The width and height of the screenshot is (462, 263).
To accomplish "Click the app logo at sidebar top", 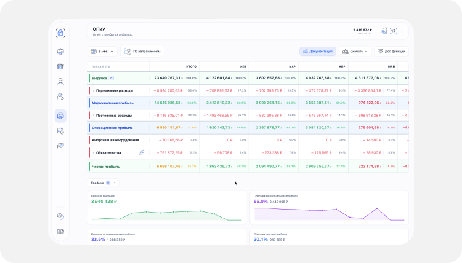I will [x=60, y=33].
